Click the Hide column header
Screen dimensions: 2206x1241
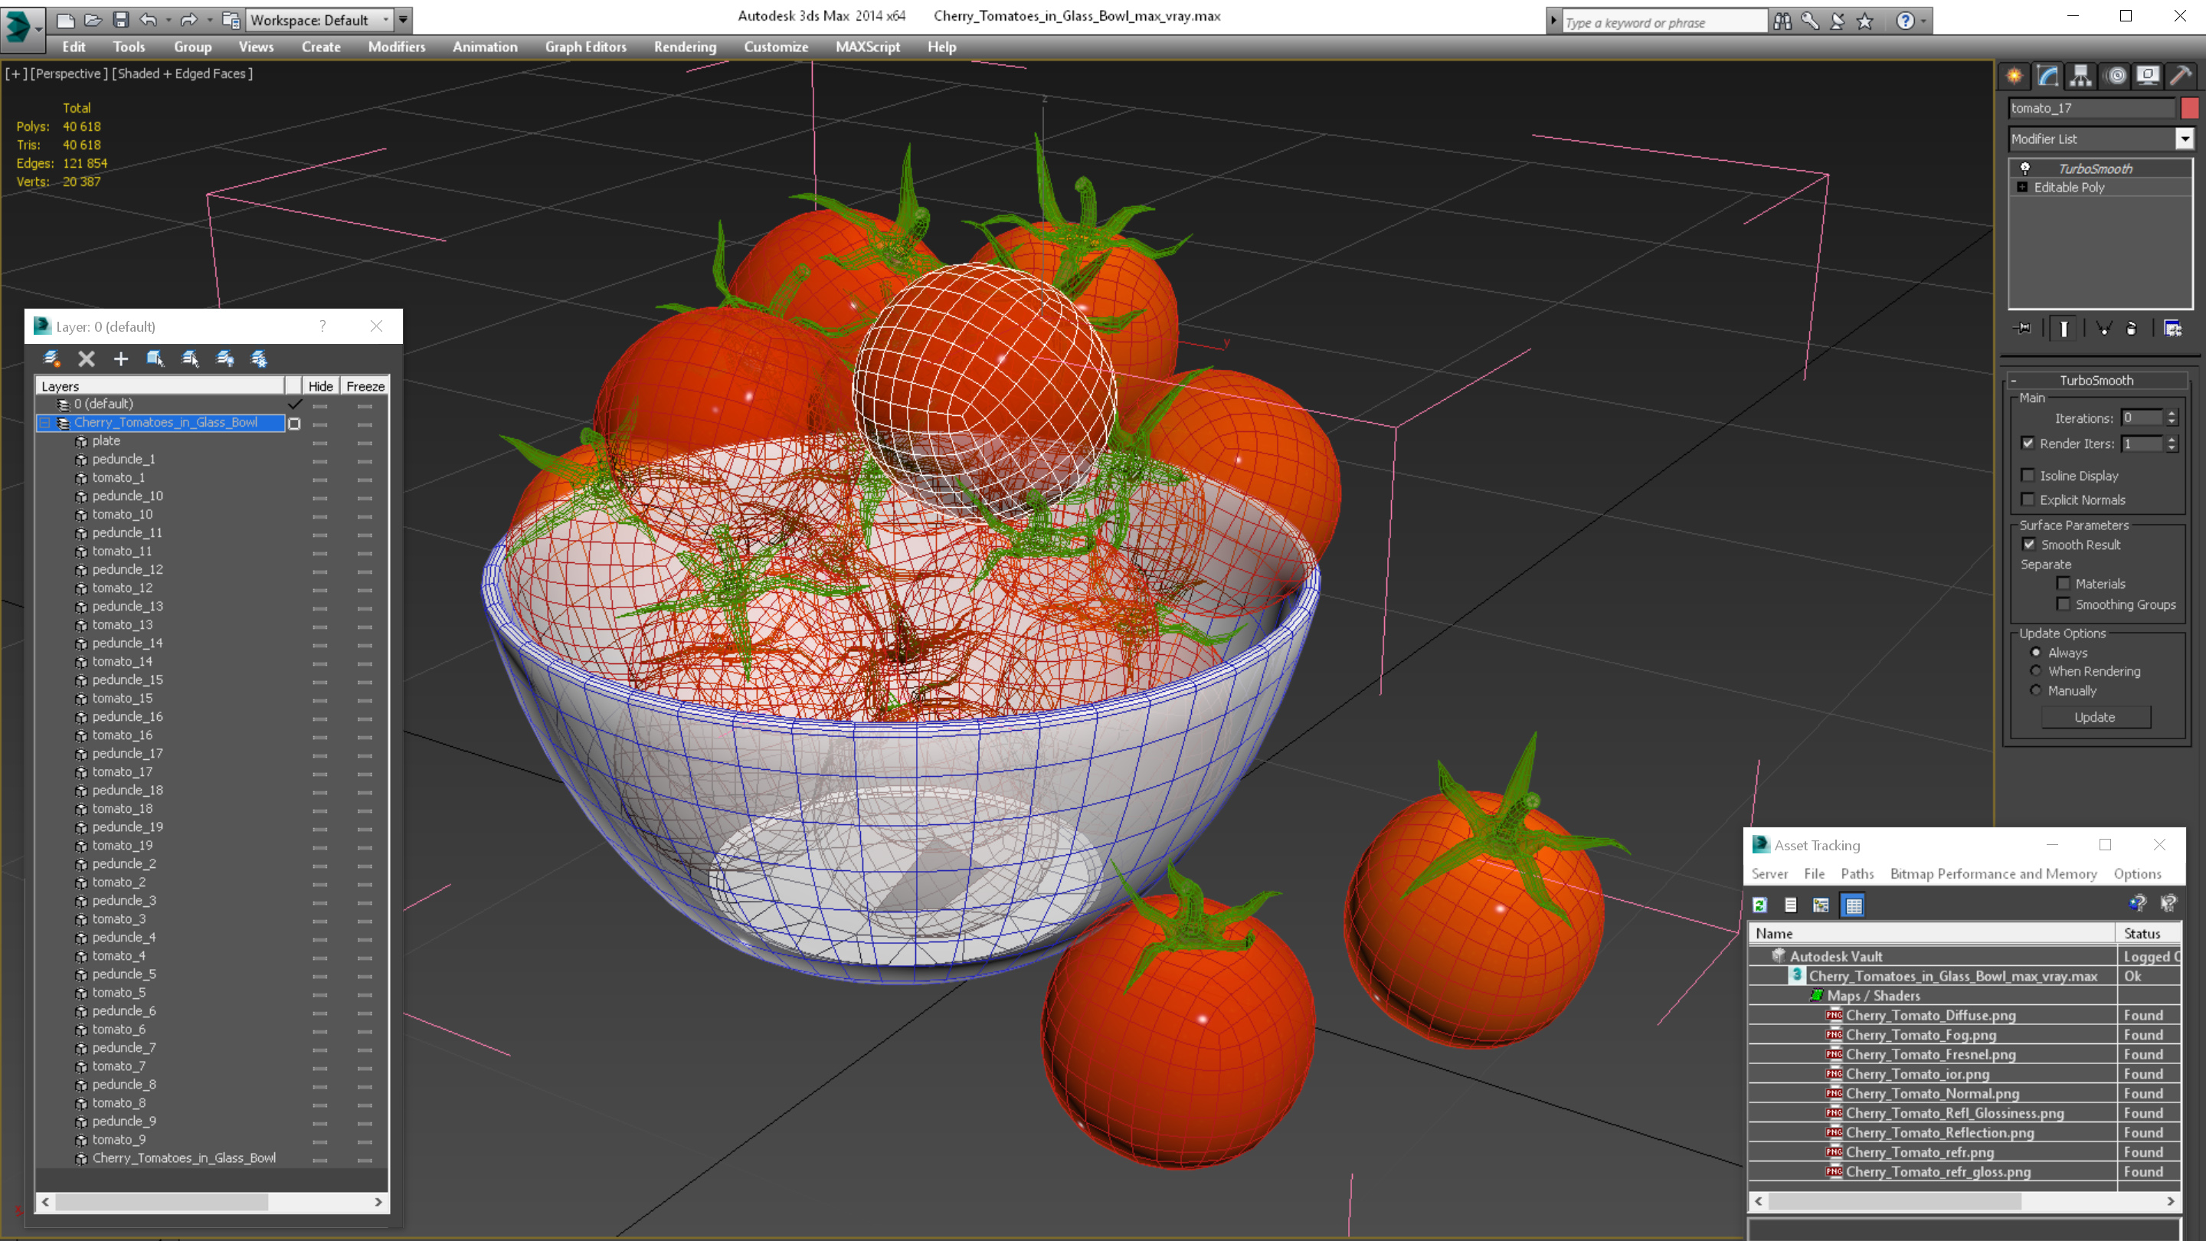320,386
